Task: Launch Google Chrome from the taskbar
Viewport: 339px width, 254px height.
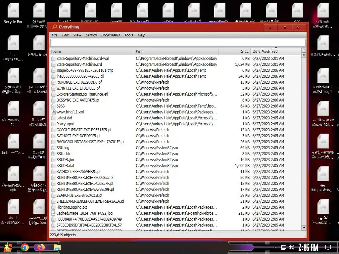Action: (24, 247)
